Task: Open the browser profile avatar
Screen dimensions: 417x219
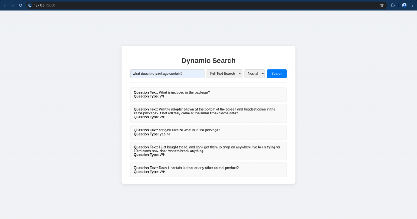Action: tap(404, 5)
